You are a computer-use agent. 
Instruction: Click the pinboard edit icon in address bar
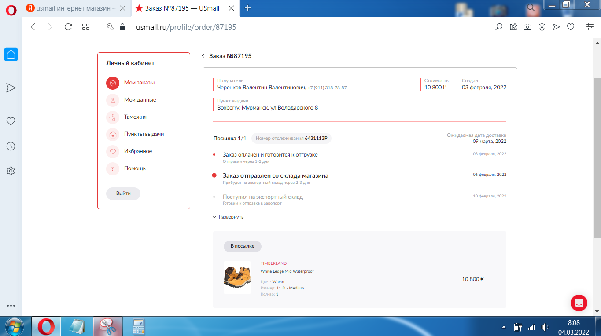coord(513,27)
